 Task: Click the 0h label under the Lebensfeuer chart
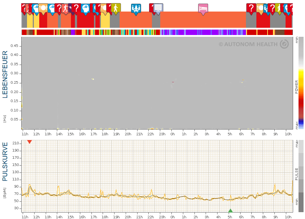pyautogui.click(x=173, y=134)
